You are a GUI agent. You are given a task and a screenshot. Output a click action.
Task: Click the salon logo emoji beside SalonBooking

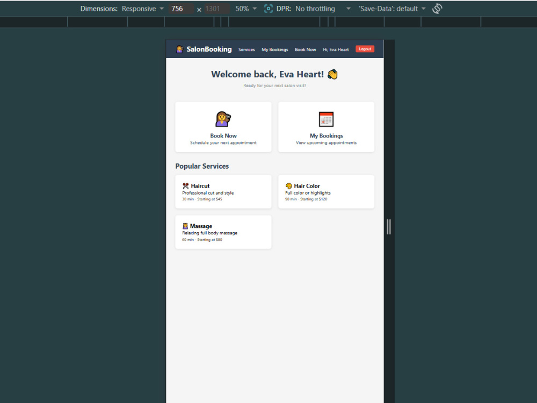click(180, 49)
